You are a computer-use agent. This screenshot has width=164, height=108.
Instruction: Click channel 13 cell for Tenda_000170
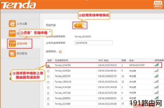point(123,76)
